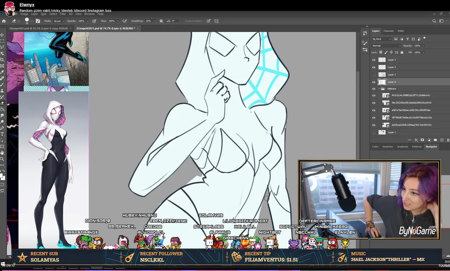Click the search icon at top right

point(434,21)
